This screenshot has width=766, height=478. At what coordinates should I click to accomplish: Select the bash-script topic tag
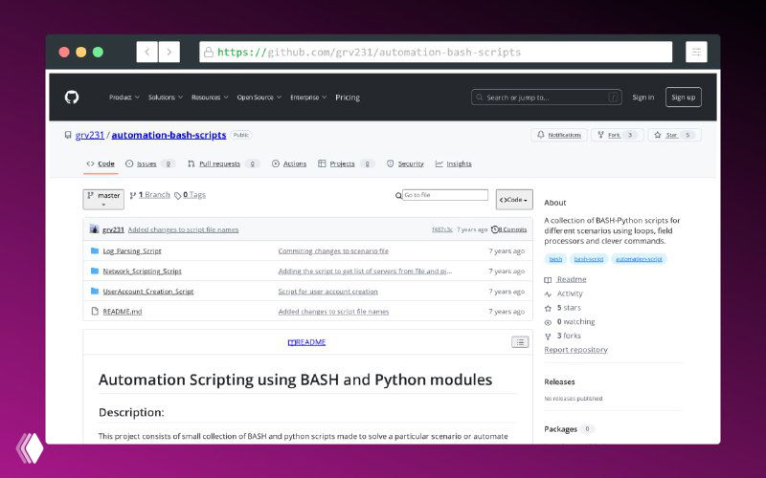(x=589, y=259)
